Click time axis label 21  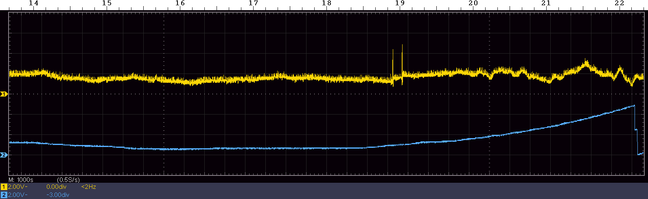pyautogui.click(x=546, y=3)
